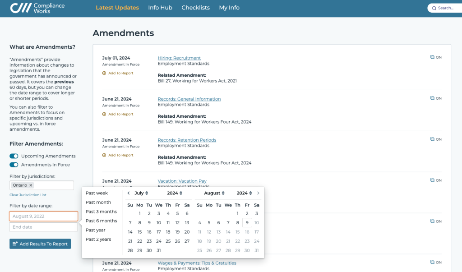Select July 1 in calendar
This screenshot has height=272, width=462.
140,213
